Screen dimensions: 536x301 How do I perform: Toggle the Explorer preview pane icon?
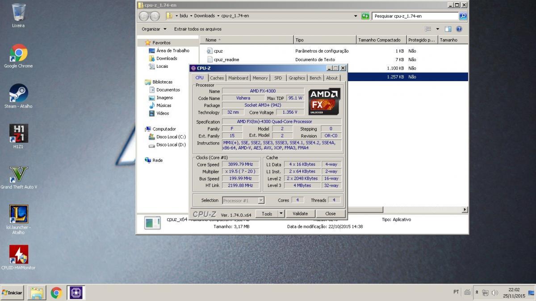pyautogui.click(x=448, y=29)
